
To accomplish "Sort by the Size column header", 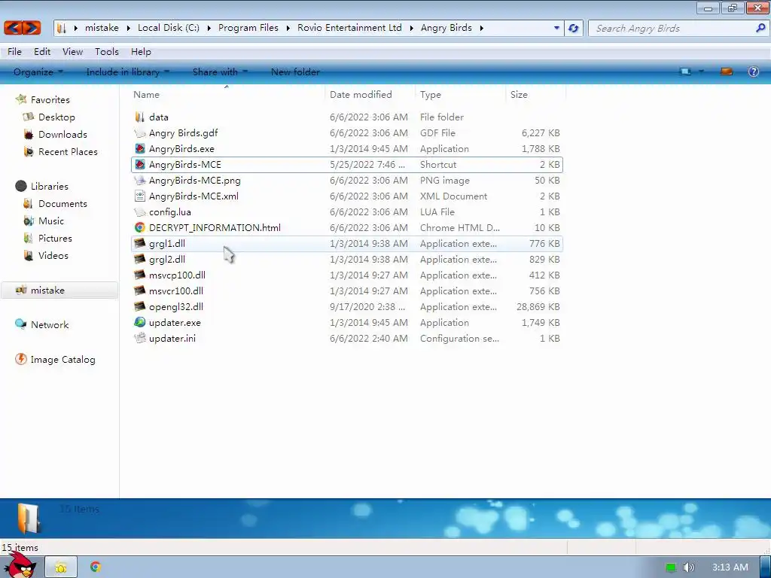I will pyautogui.click(x=535, y=94).
